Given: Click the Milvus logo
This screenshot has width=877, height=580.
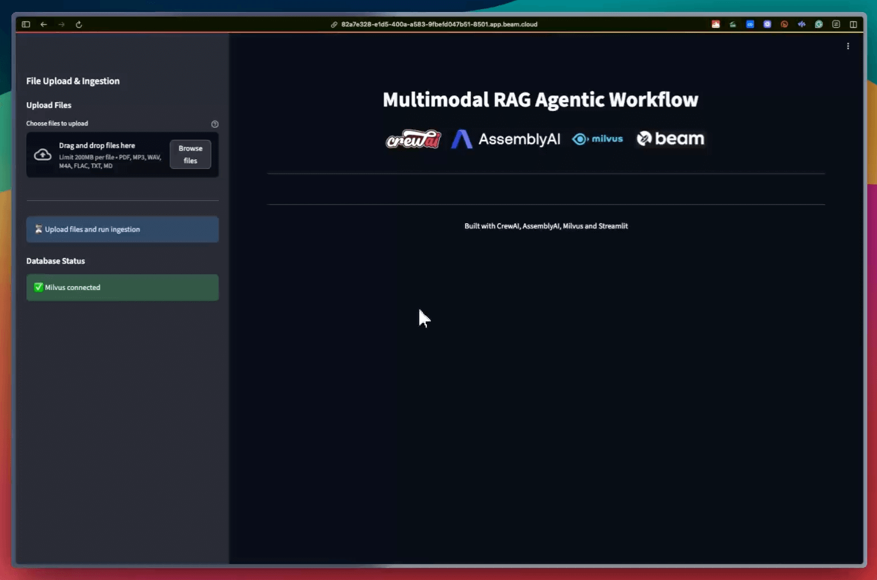Looking at the screenshot, I should [598, 139].
